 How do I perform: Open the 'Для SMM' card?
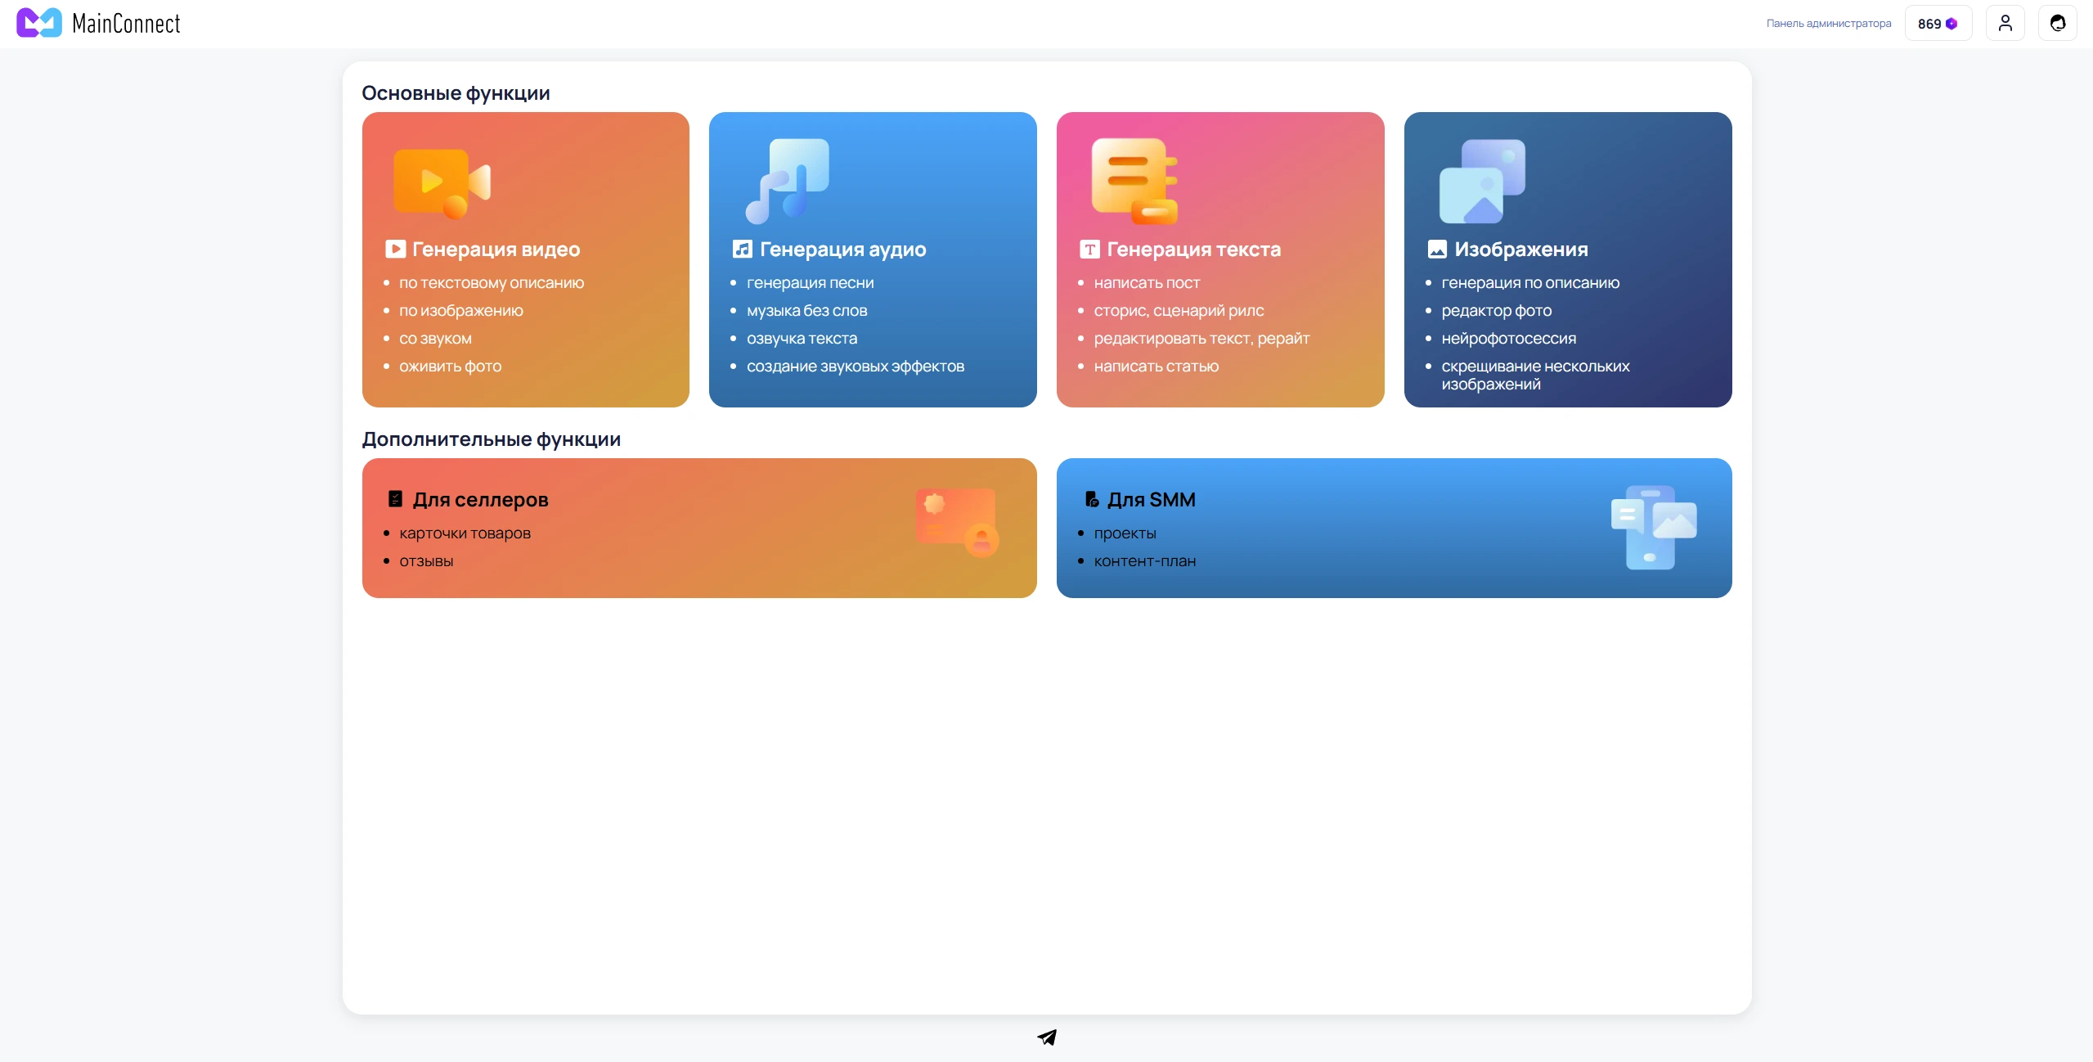(x=1392, y=528)
